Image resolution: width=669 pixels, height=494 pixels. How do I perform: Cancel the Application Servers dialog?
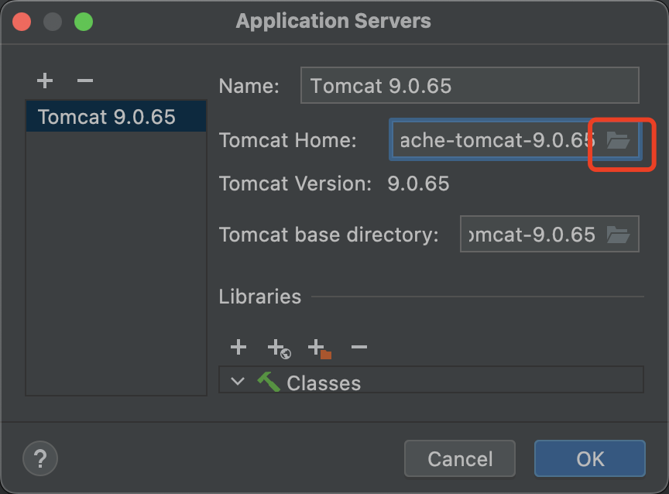point(460,458)
